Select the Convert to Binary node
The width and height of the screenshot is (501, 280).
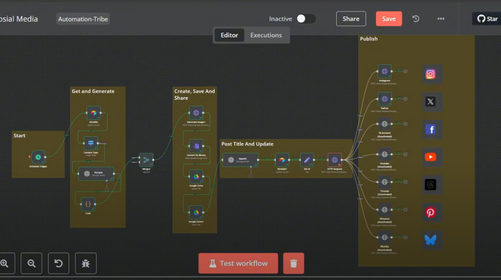[196, 146]
